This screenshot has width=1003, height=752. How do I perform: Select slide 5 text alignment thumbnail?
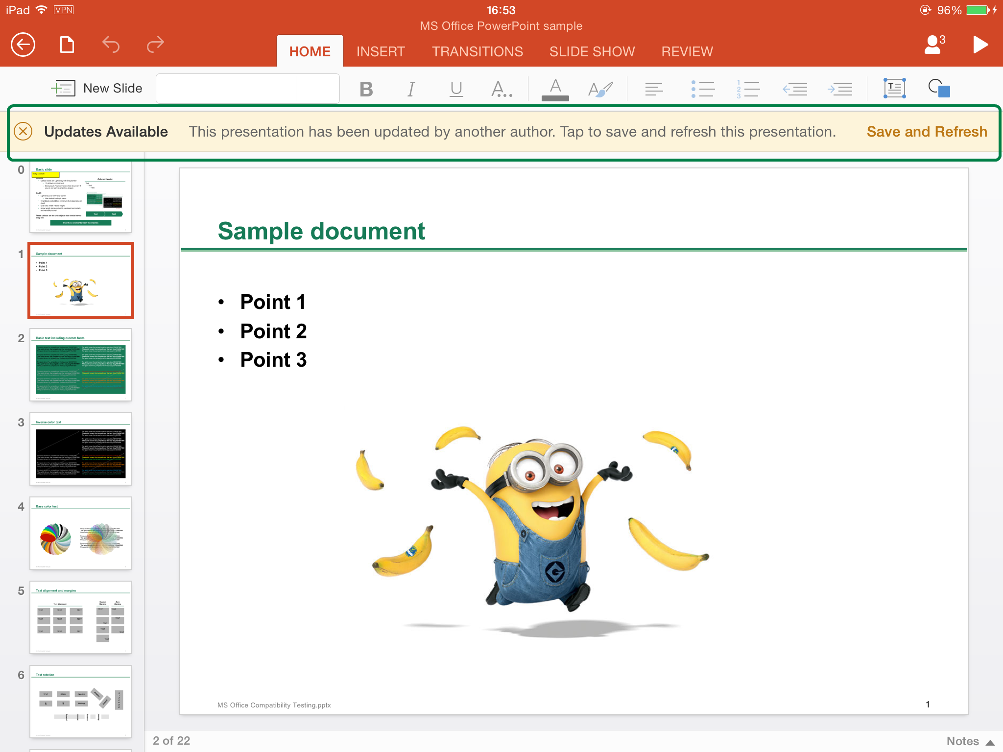(x=81, y=617)
